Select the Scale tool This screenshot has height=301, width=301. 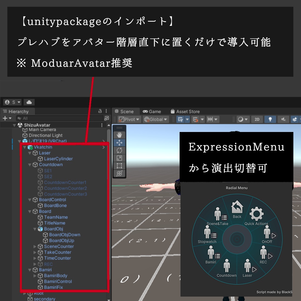pyautogui.click(x=120, y=157)
